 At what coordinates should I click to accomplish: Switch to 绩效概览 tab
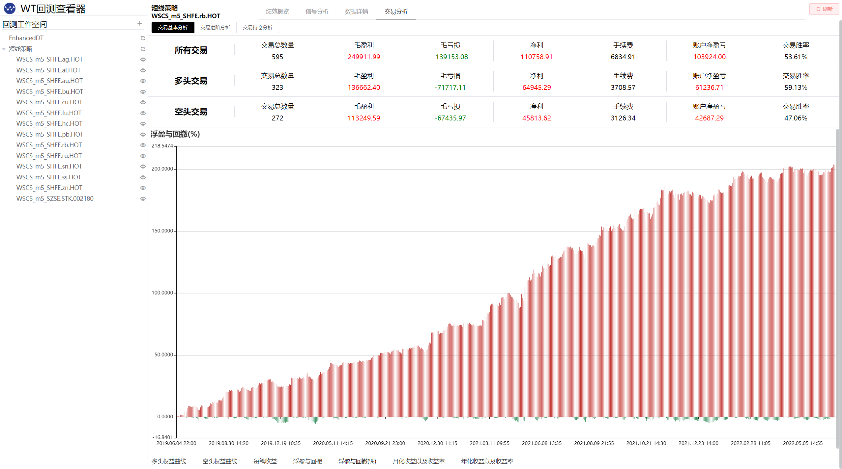(x=277, y=12)
